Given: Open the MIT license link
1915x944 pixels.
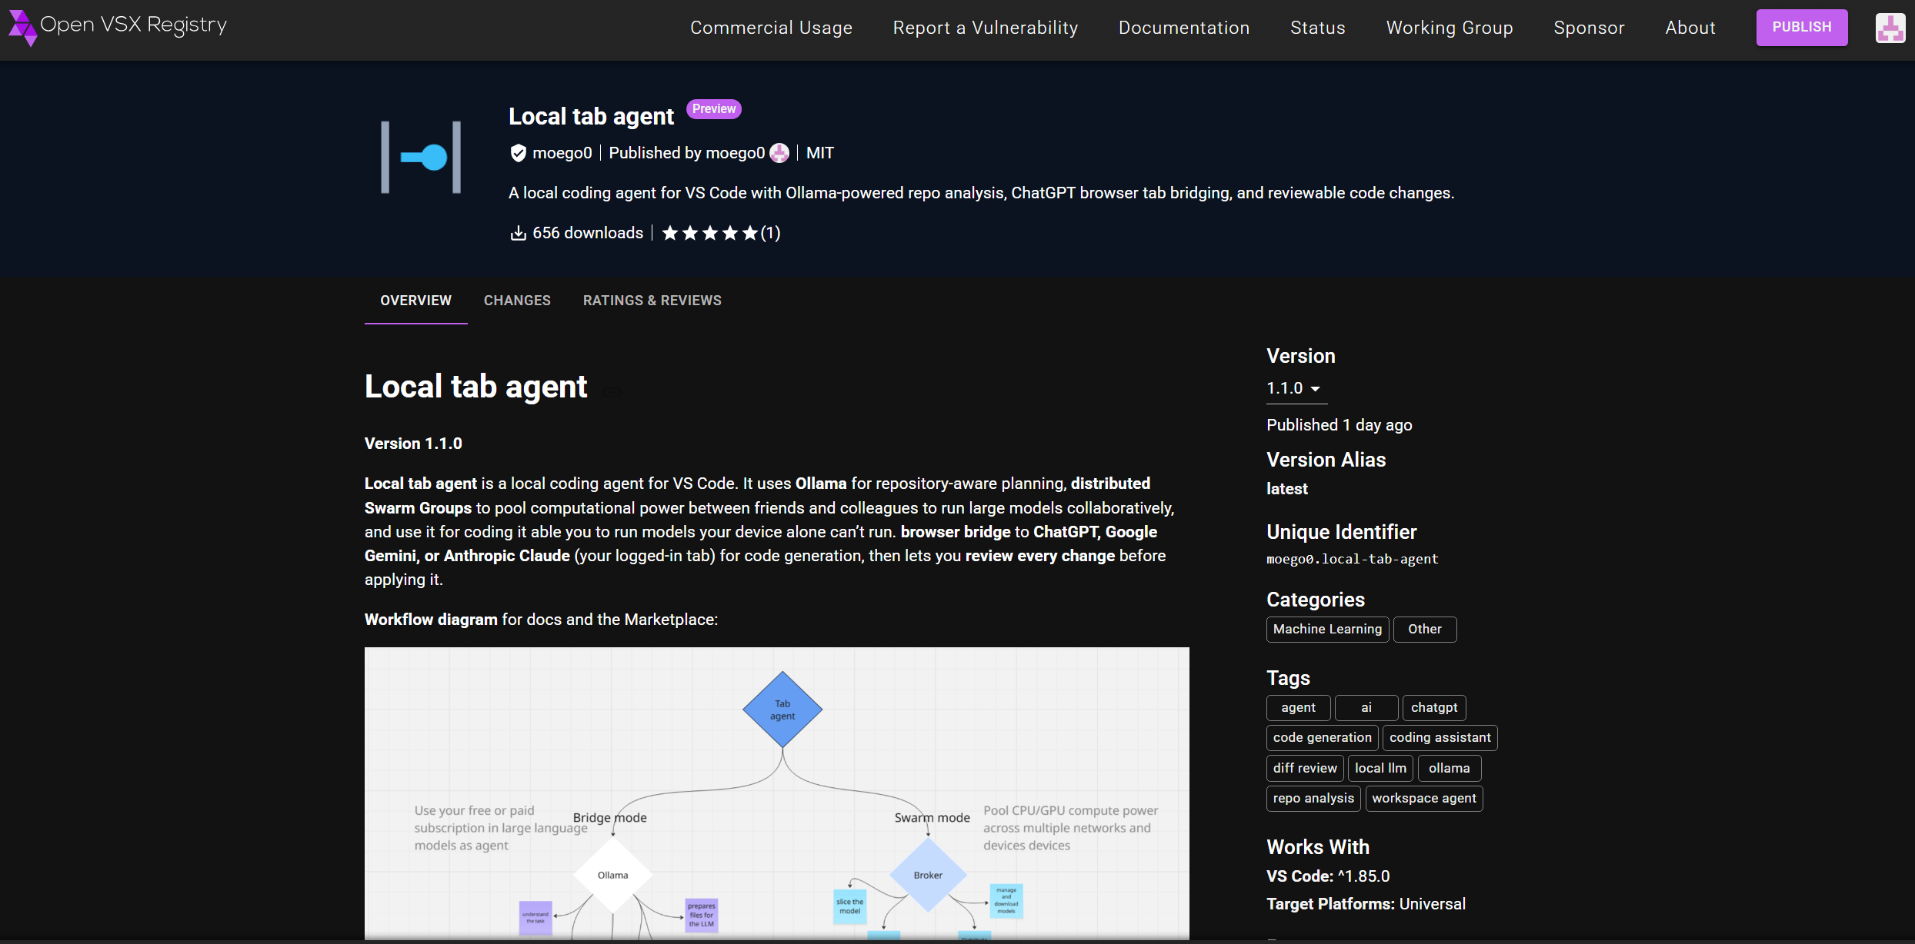Looking at the screenshot, I should (820, 153).
